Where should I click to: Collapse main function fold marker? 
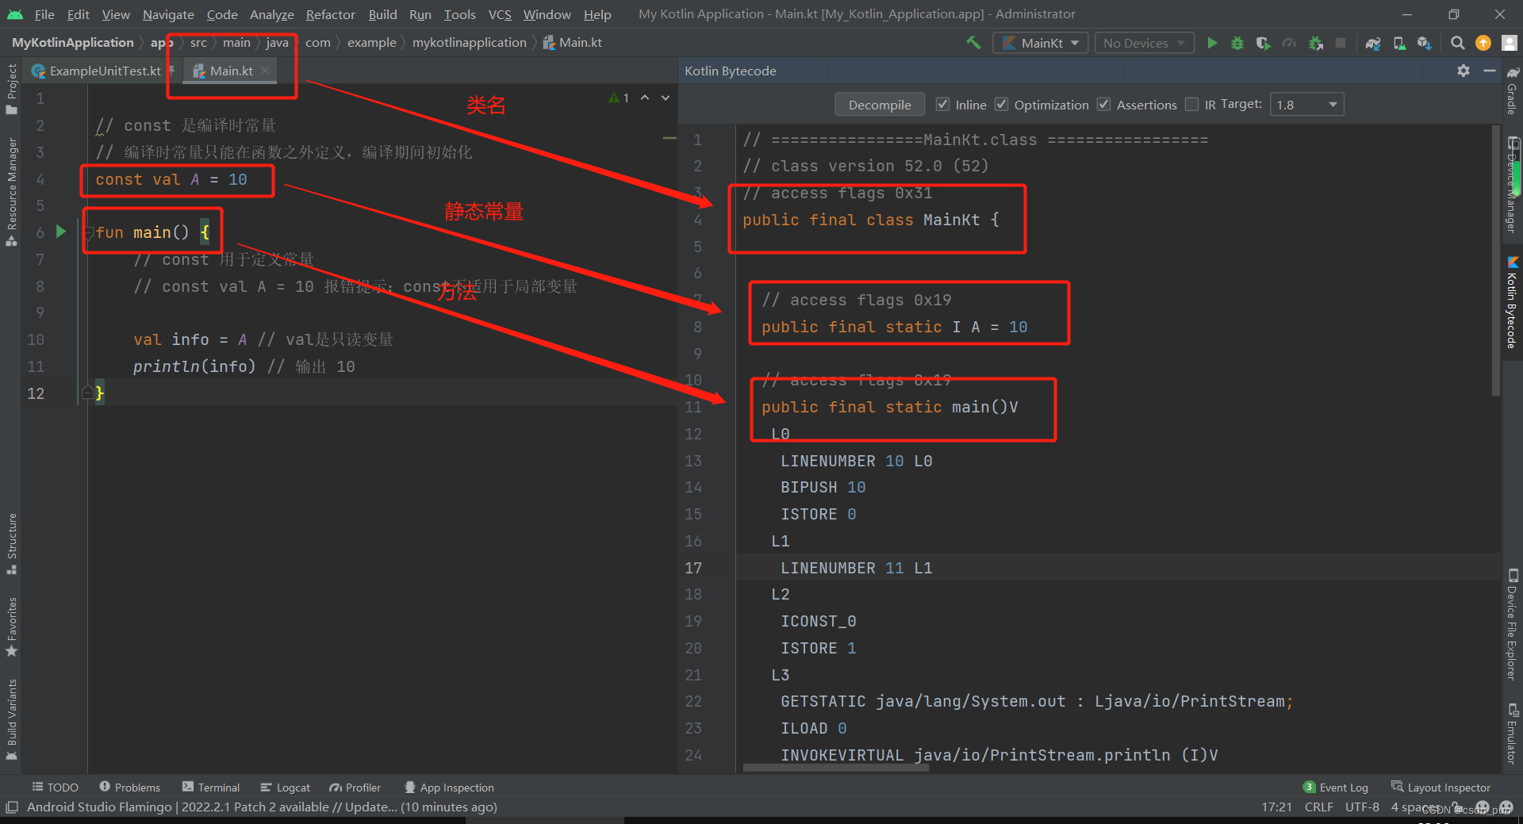coord(89,232)
